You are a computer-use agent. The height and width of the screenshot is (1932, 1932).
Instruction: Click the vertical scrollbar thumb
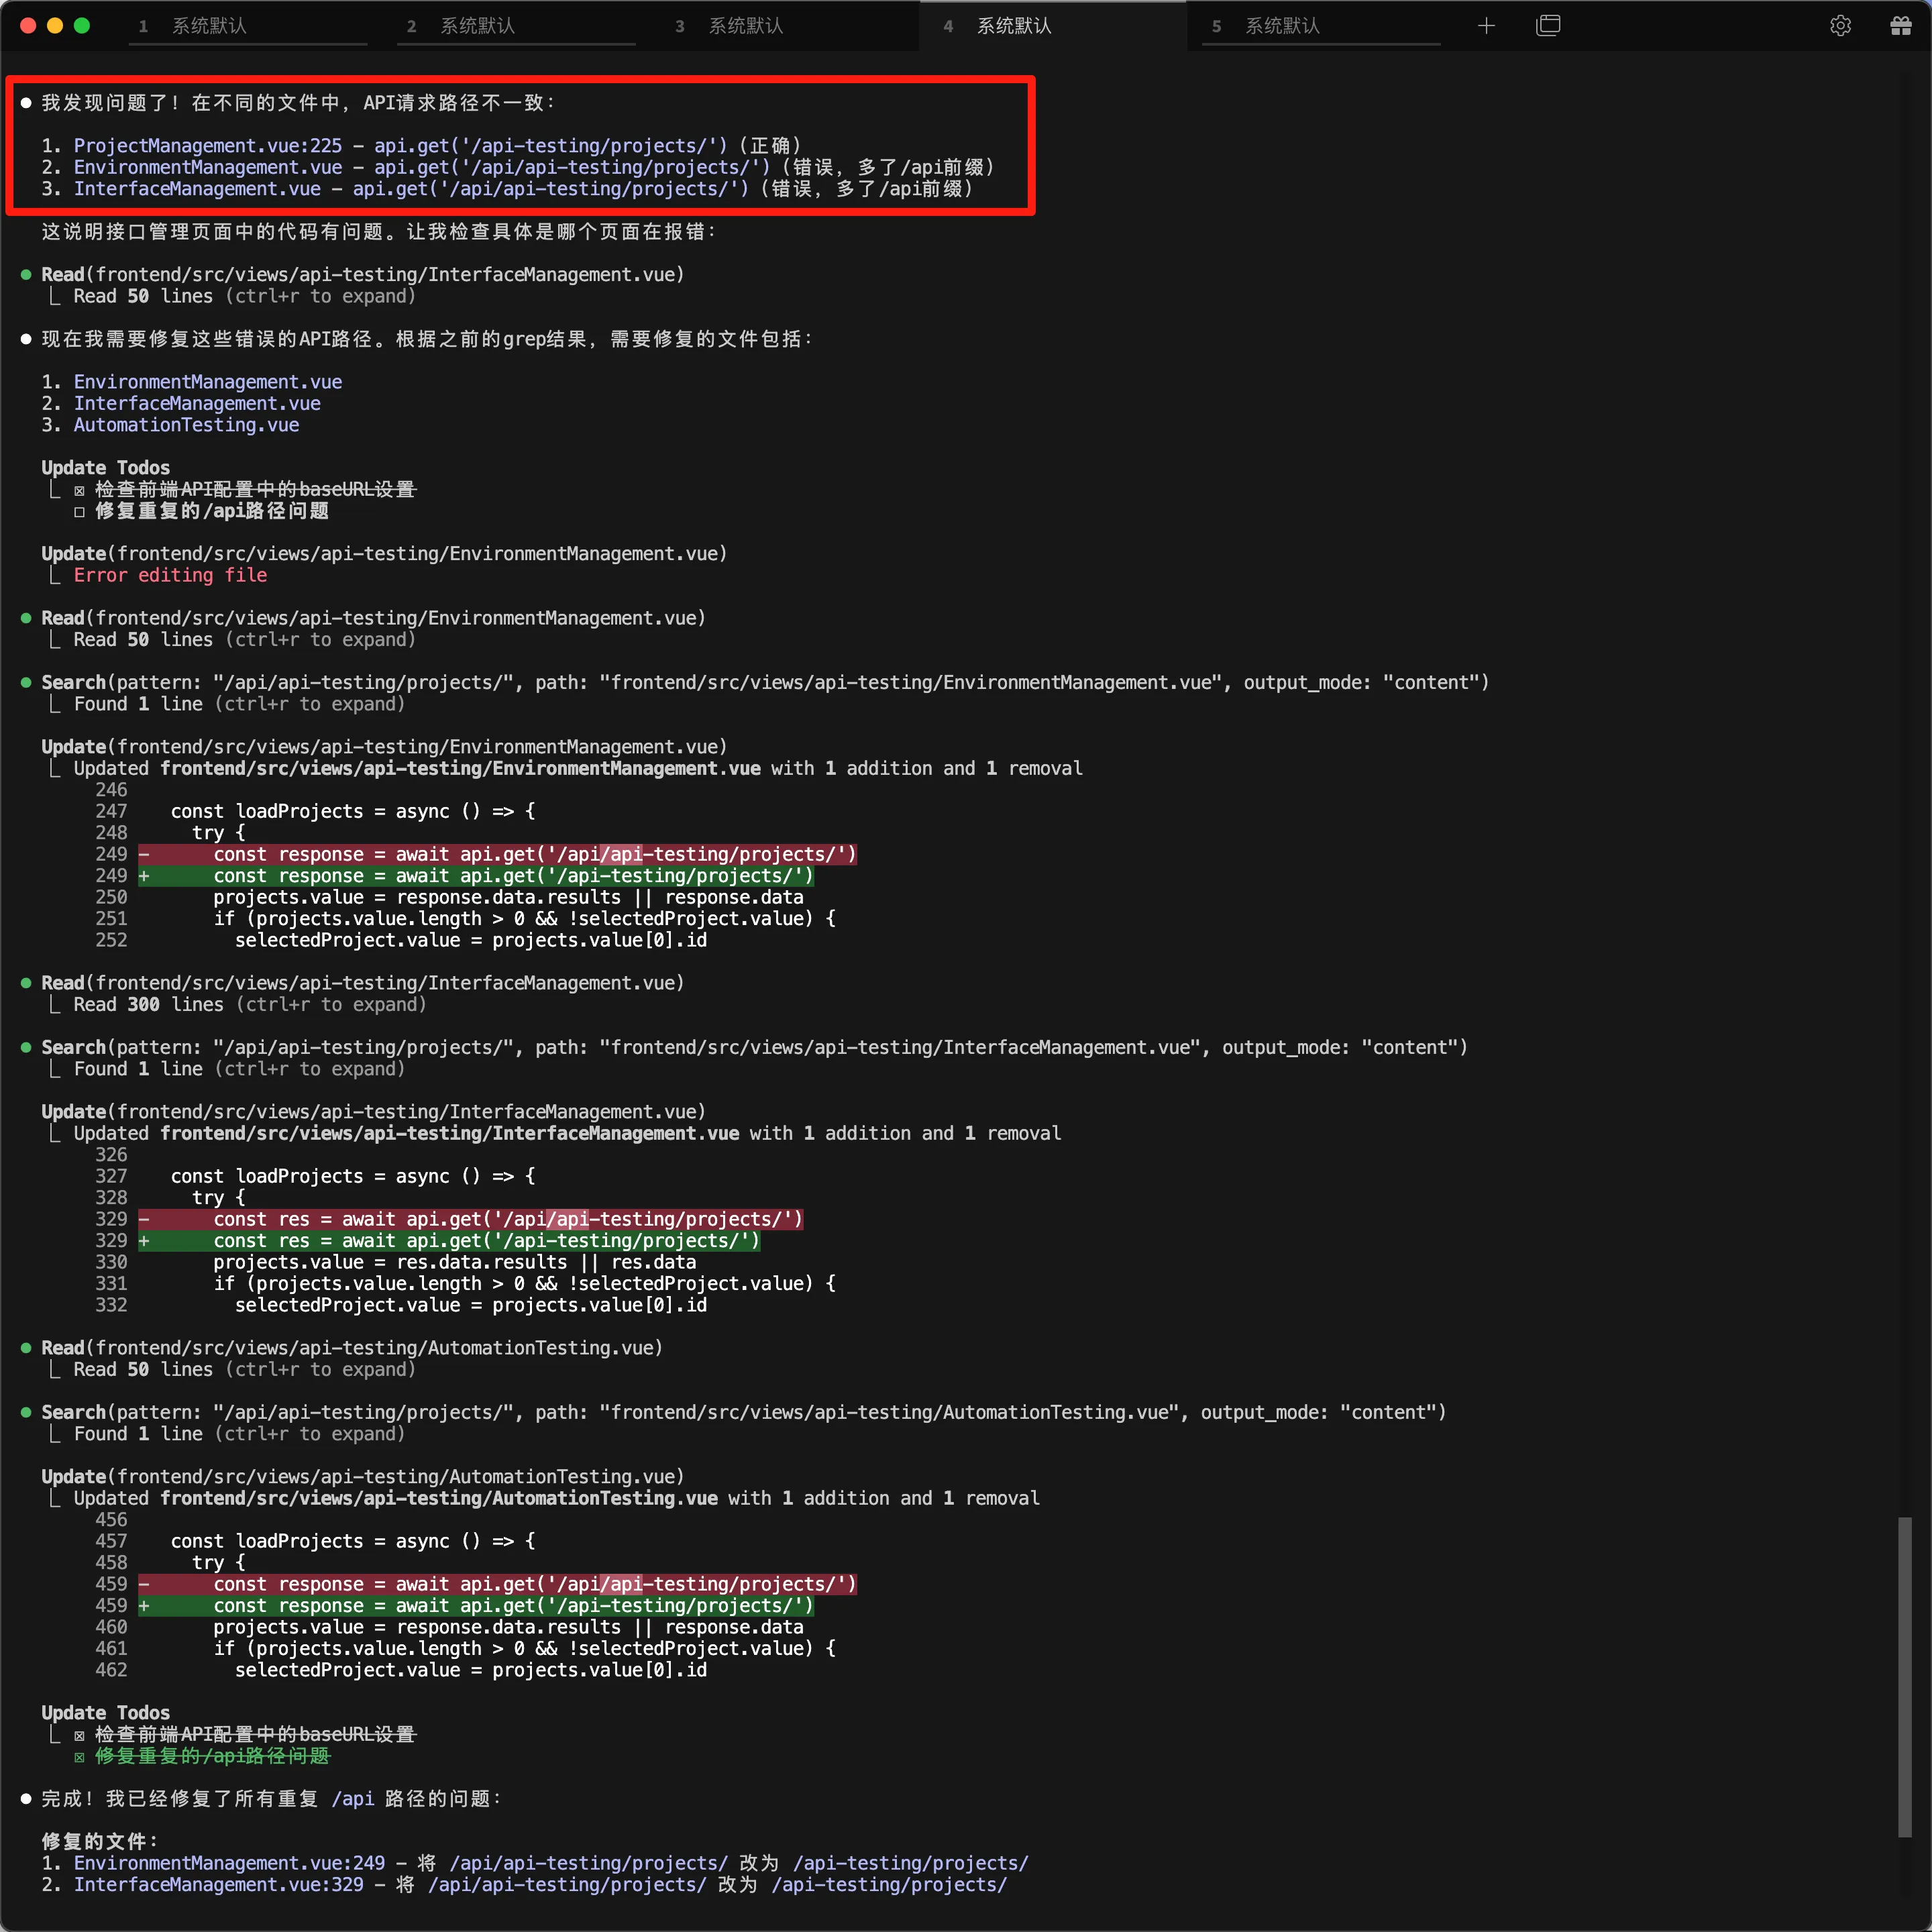click(x=1904, y=1676)
